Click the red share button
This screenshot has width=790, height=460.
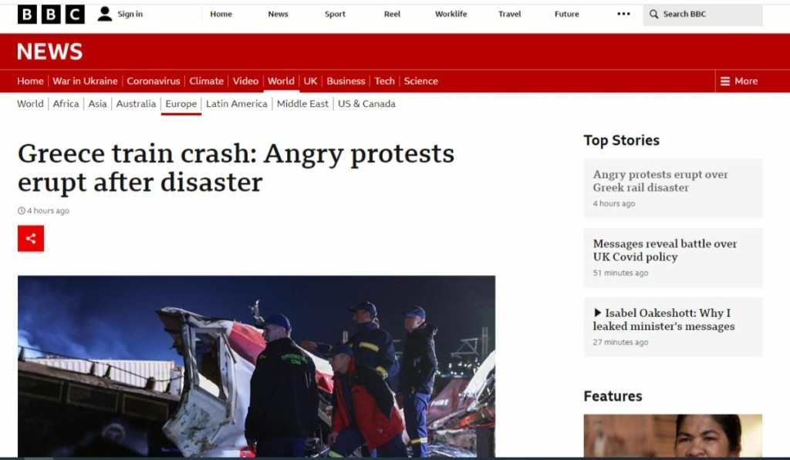coord(31,239)
